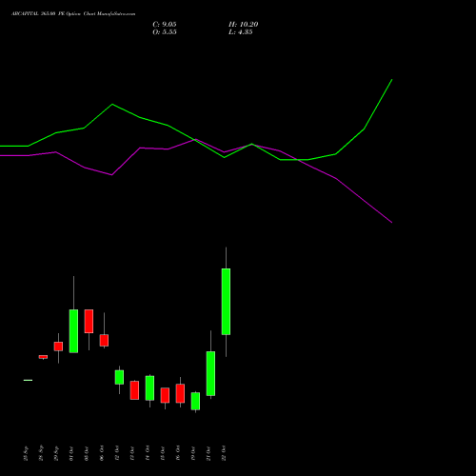Image resolution: width=476 pixels, height=476 pixels.
Task: Click the green candle above 21 Oct
Action: pos(210,373)
